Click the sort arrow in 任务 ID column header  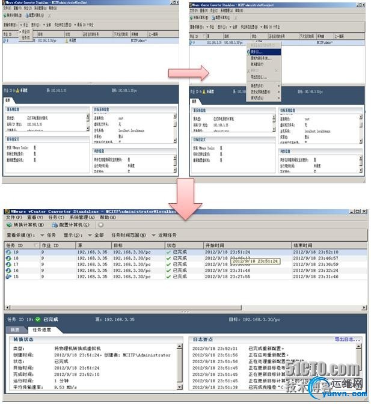coord(36,245)
